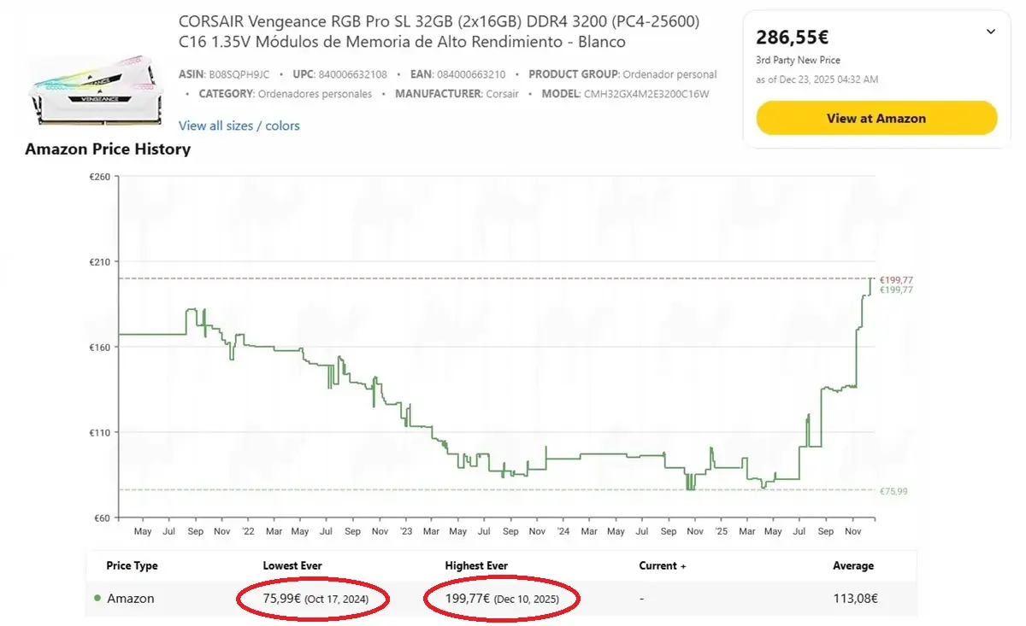Image resolution: width=1026 pixels, height=626 pixels.
Task: Select the Highest Ever column header
Action: pyautogui.click(x=475, y=565)
